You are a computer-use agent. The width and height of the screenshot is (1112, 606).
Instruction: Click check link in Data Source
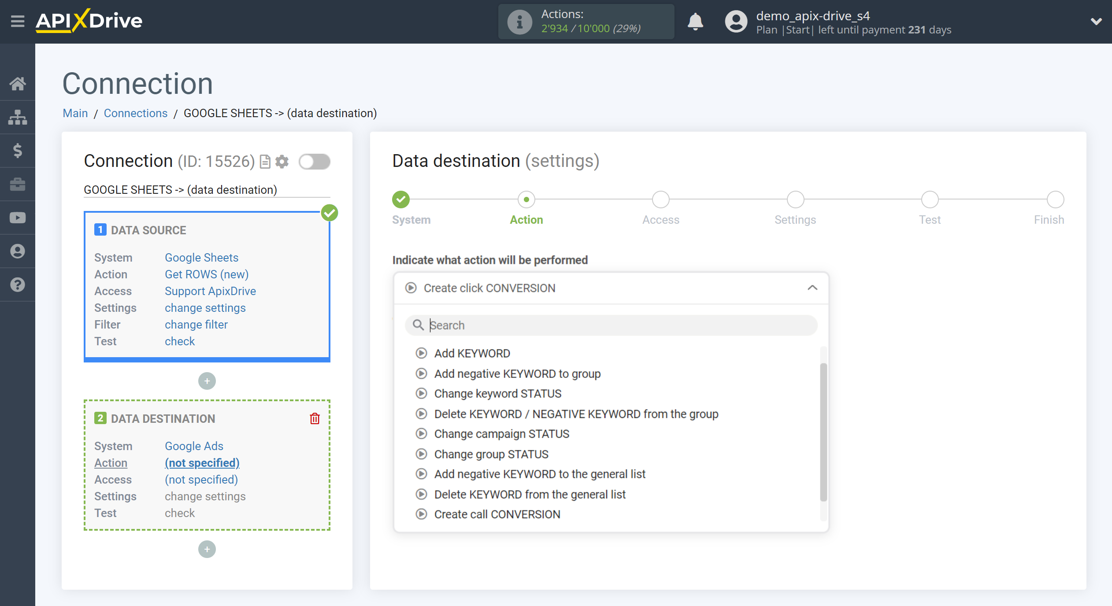pyautogui.click(x=180, y=341)
